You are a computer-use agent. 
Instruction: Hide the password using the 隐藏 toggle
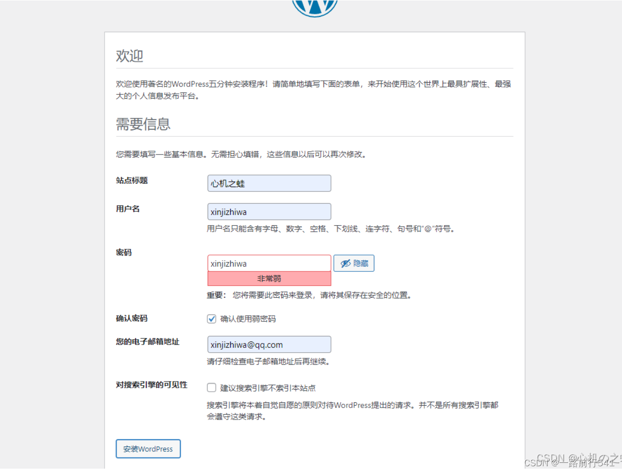coord(354,263)
